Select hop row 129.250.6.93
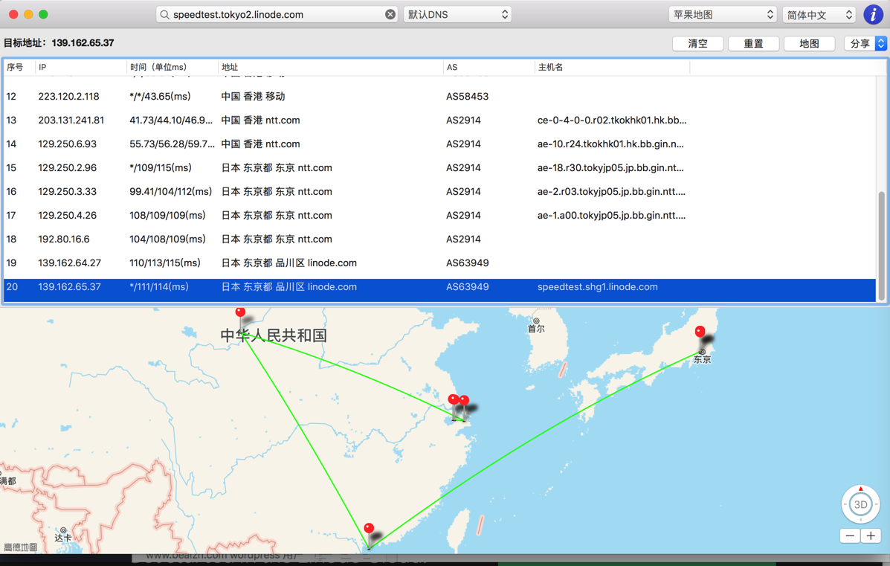Viewport: 890px width, 566px height. pyautogui.click(x=439, y=144)
